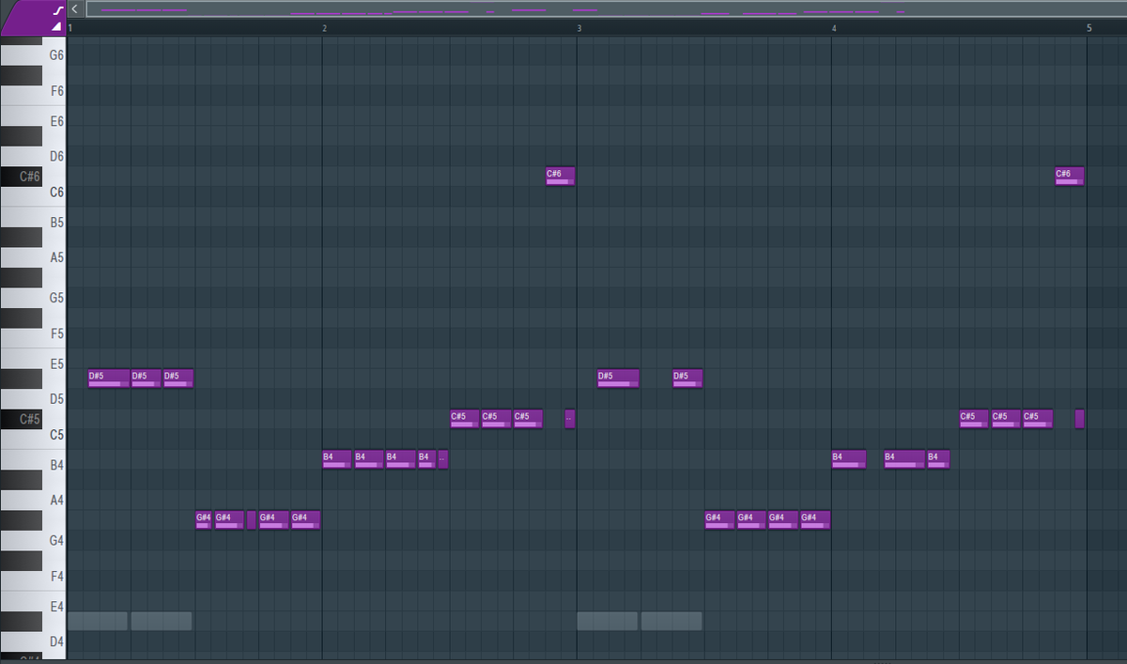Image resolution: width=1127 pixels, height=664 pixels.
Task: Select the first C#5 note in bar 4
Action: tap(973, 419)
